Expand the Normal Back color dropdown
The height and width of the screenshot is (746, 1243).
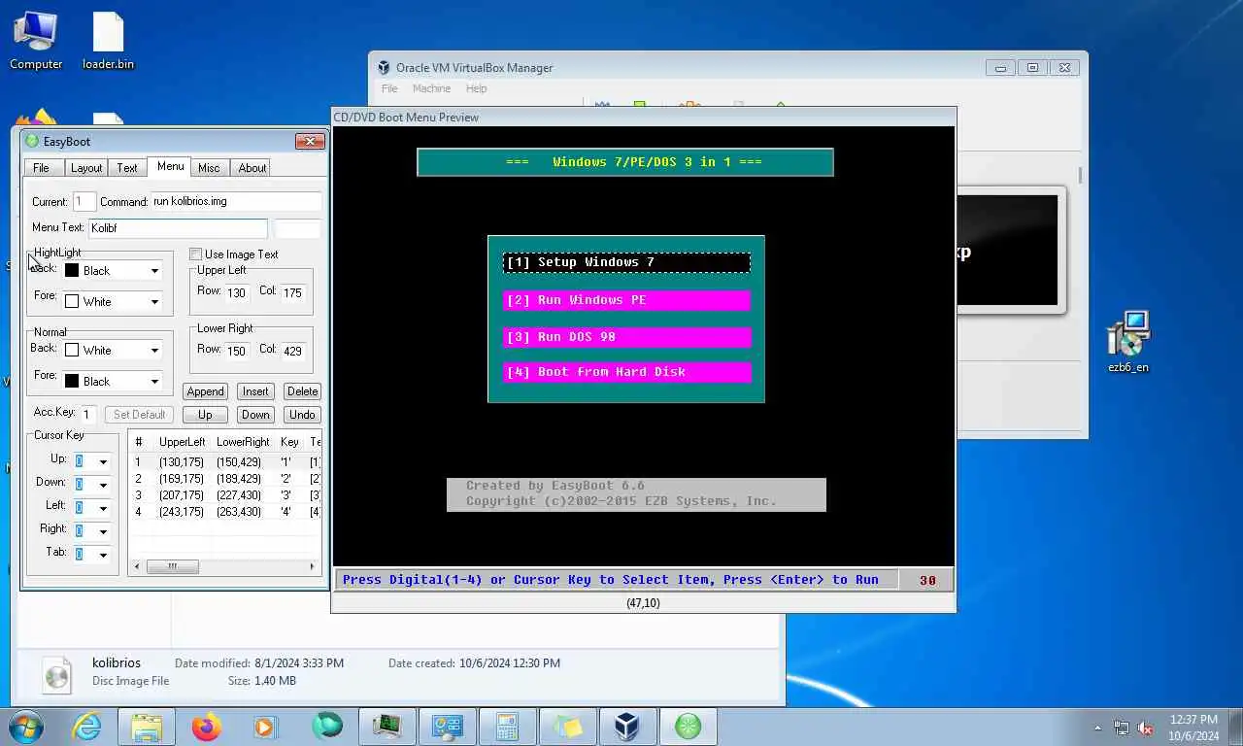pyautogui.click(x=154, y=351)
